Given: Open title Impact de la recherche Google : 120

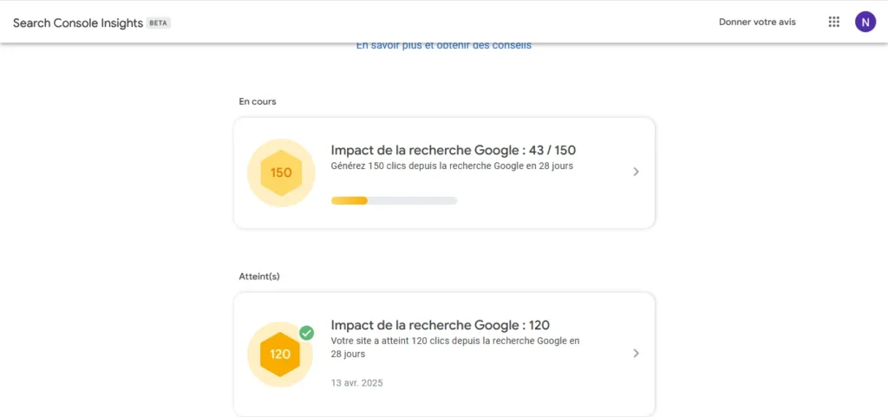Looking at the screenshot, I should 441,325.
